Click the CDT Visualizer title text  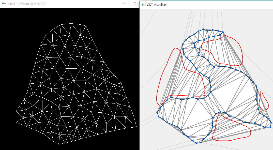click(157, 5)
